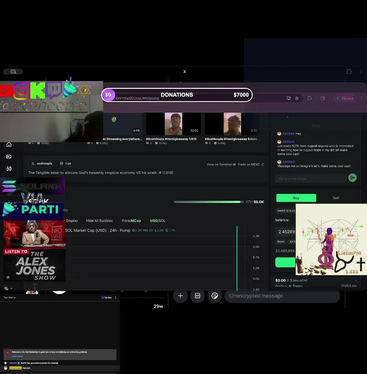The height and width of the screenshot is (374, 367).
Task: Click the SOL Market Cap (USD) chart title
Action: 98,230
